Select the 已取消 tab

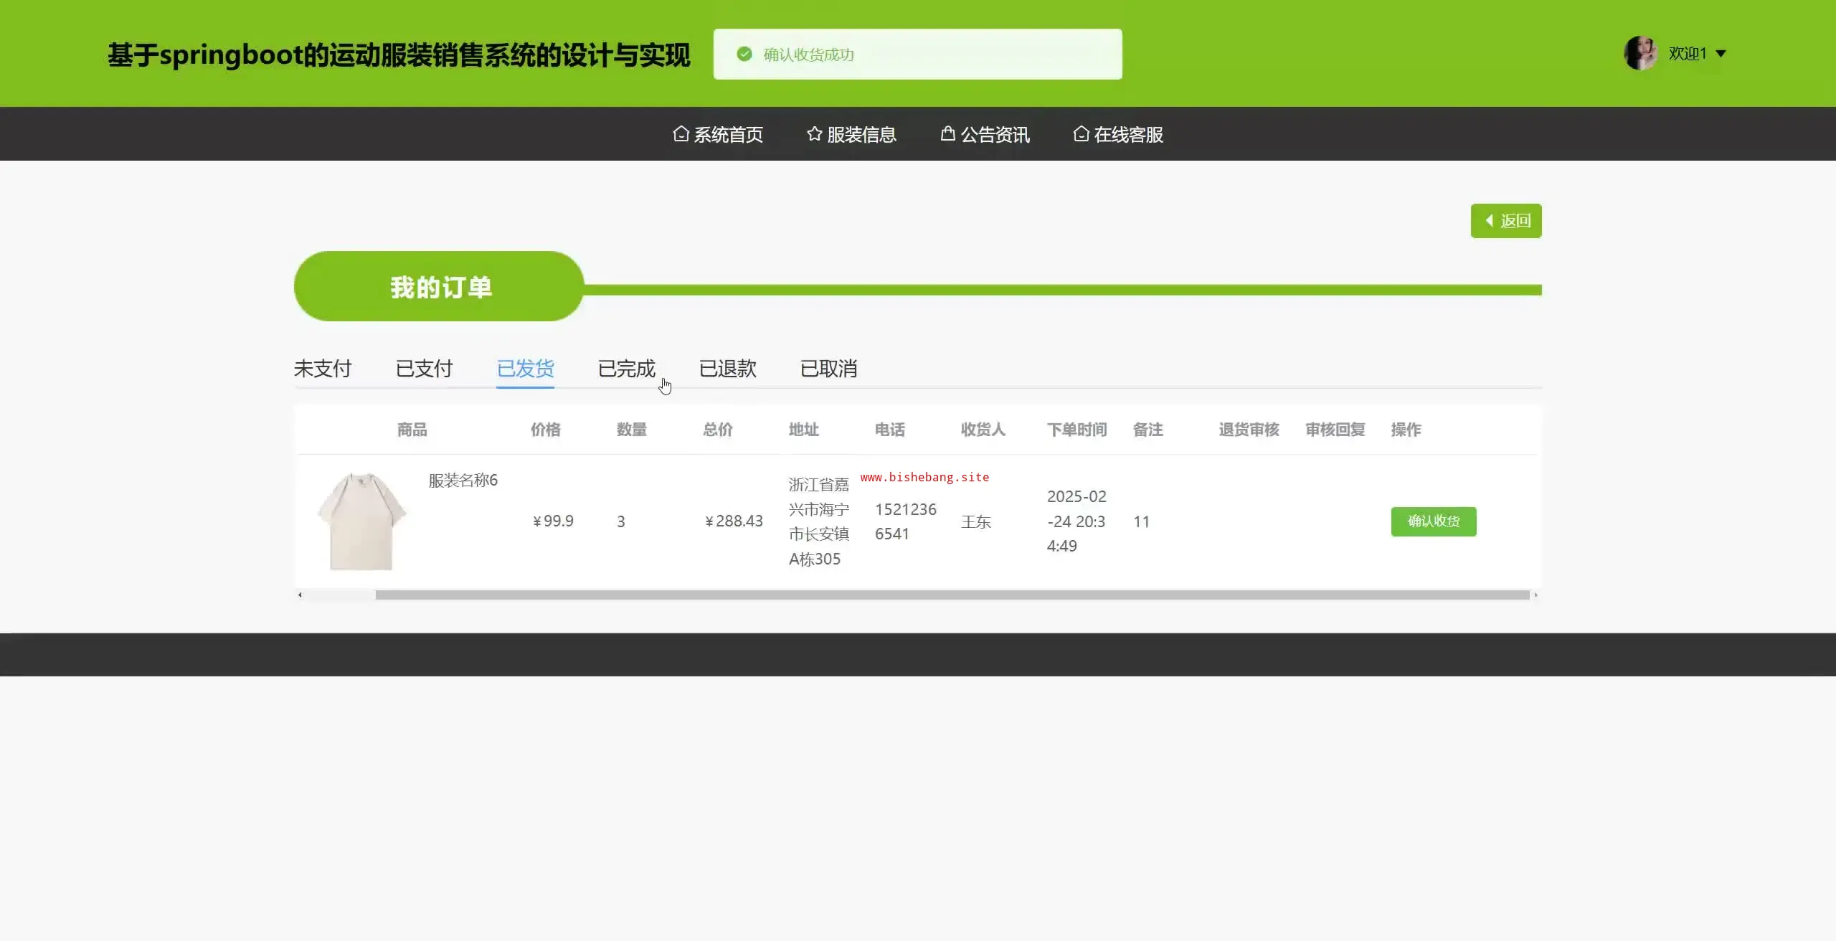(828, 369)
